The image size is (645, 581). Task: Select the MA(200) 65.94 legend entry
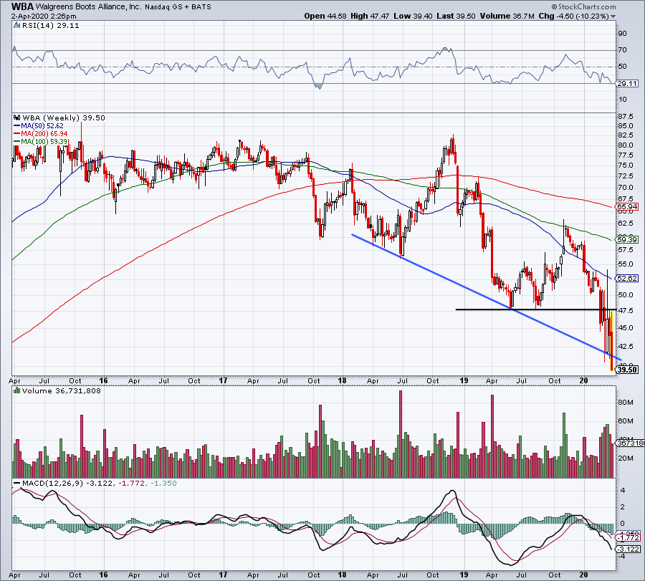(40, 134)
